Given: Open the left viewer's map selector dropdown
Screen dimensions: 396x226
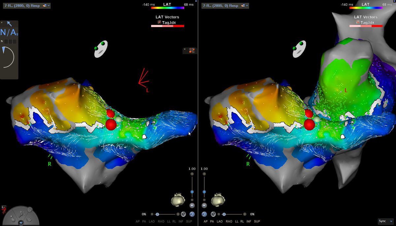Looking at the screenshot, I should pos(26,5).
